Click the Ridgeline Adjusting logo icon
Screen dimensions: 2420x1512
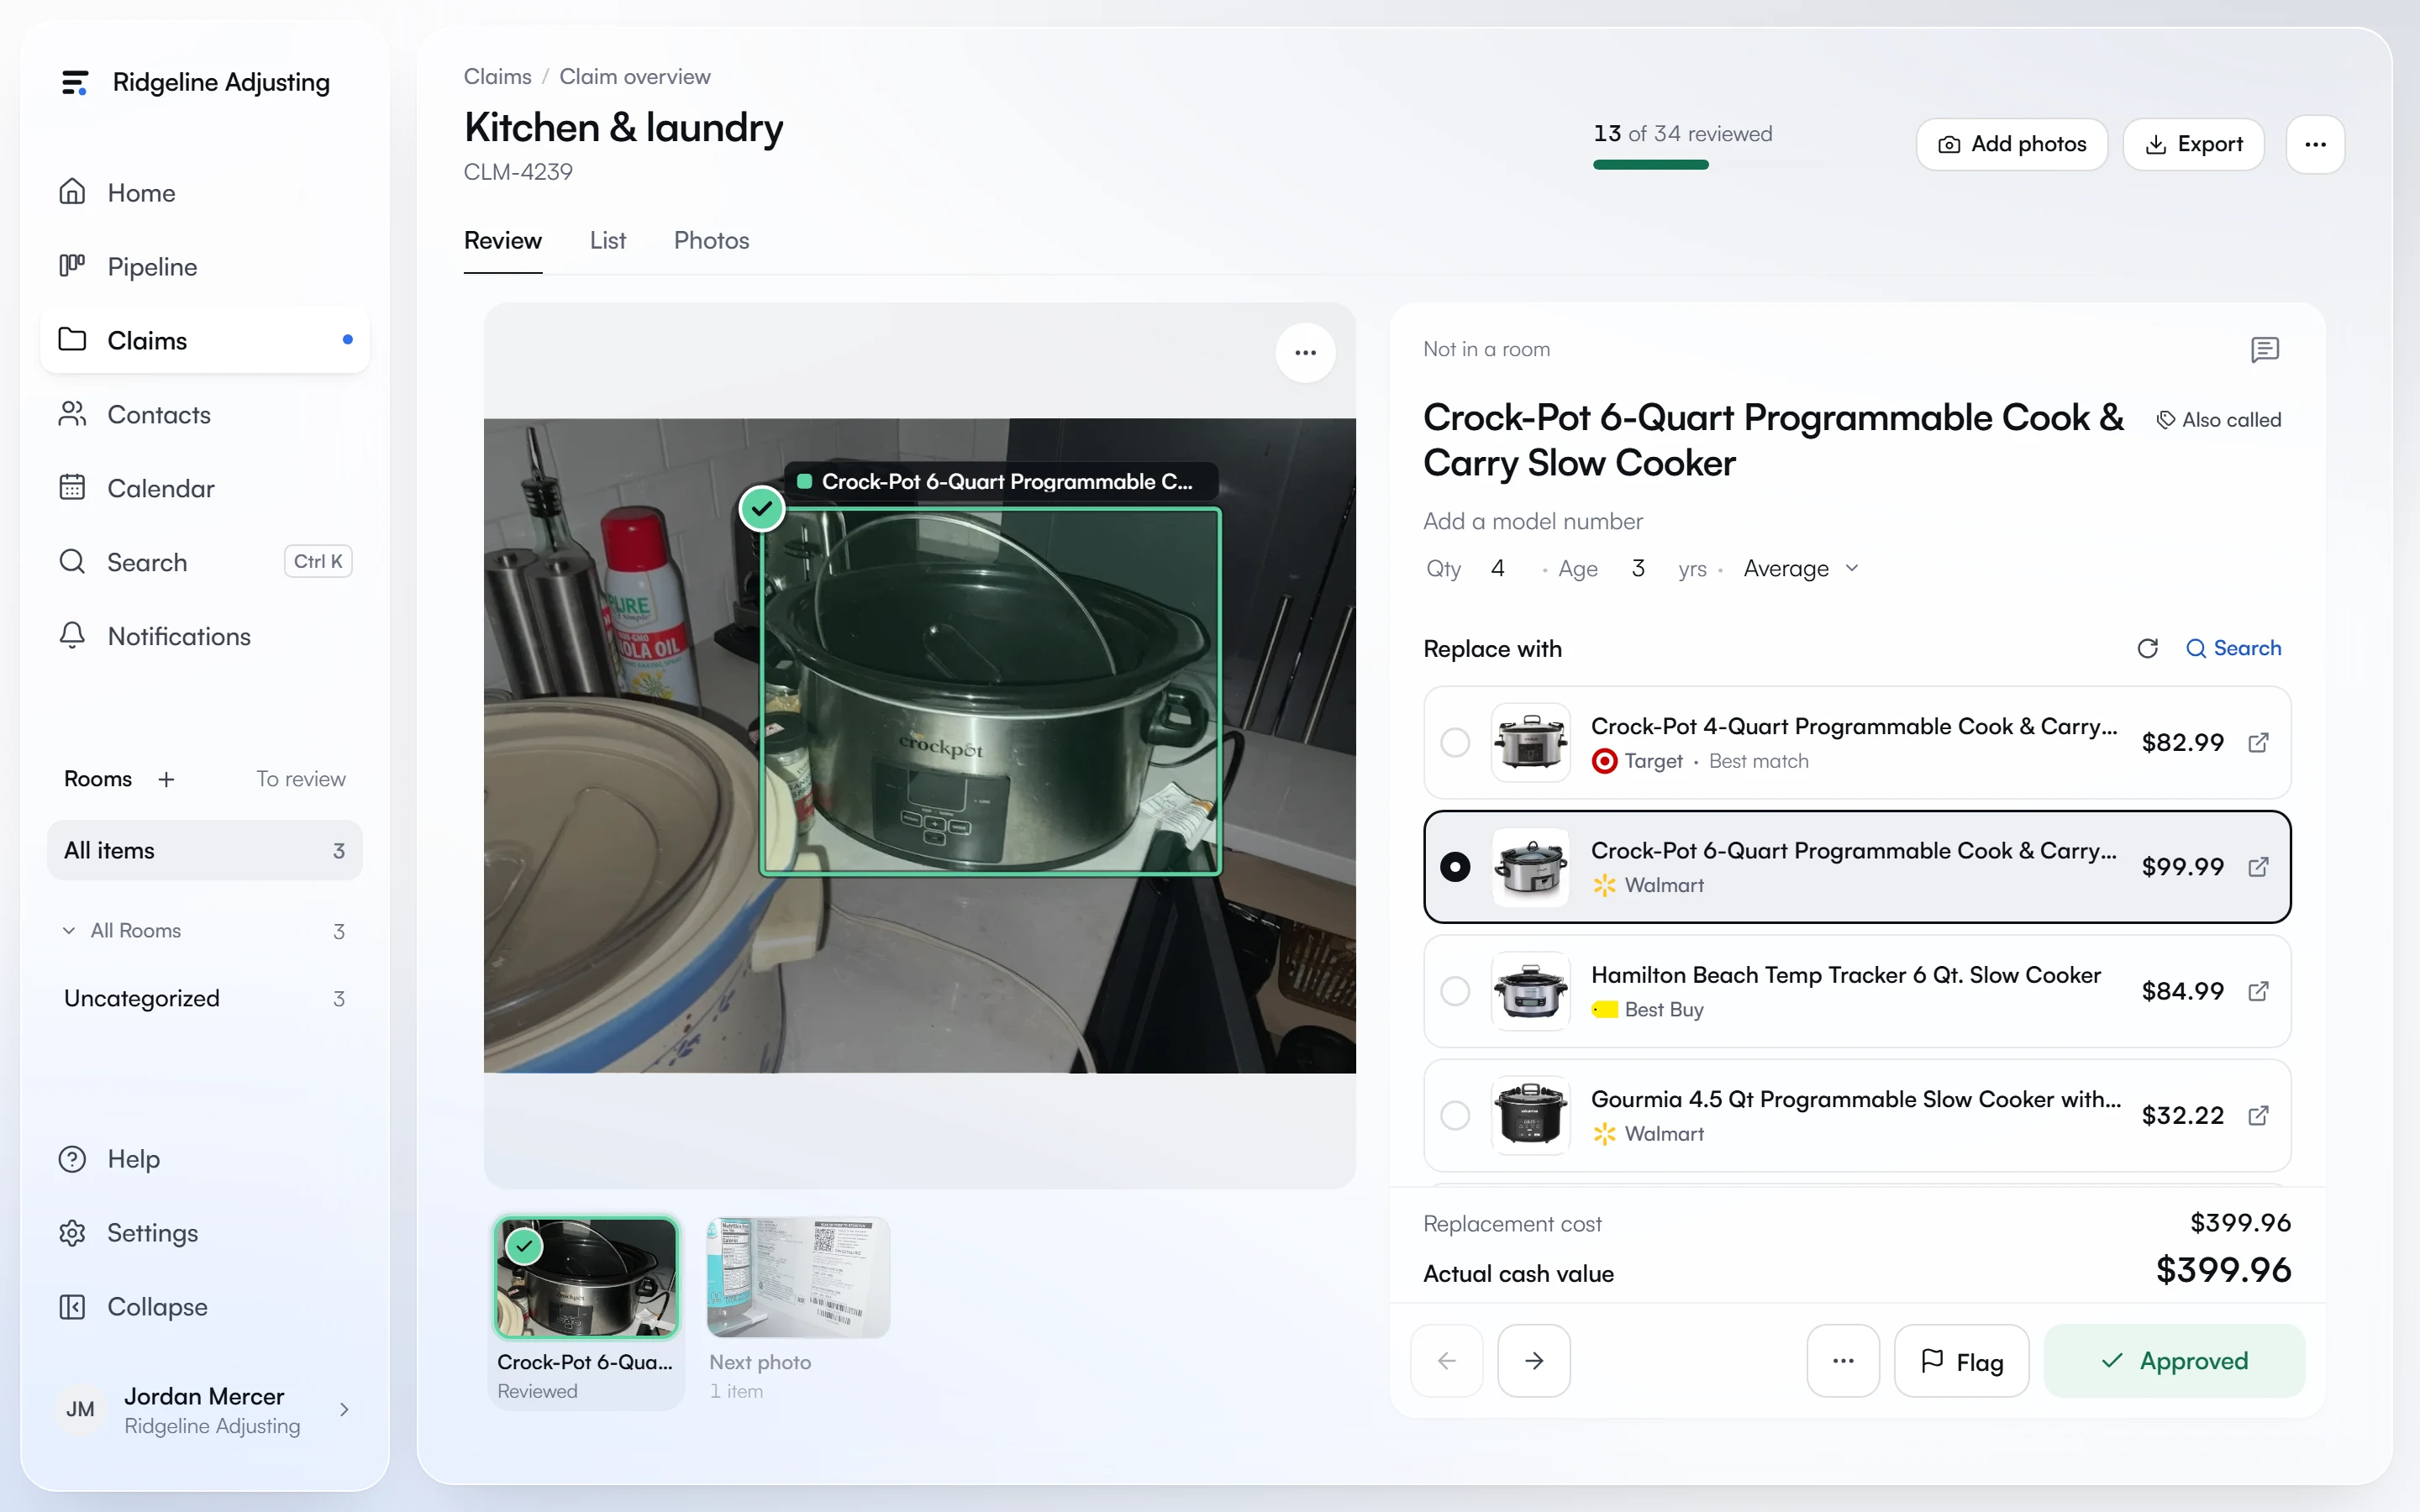click(x=75, y=82)
